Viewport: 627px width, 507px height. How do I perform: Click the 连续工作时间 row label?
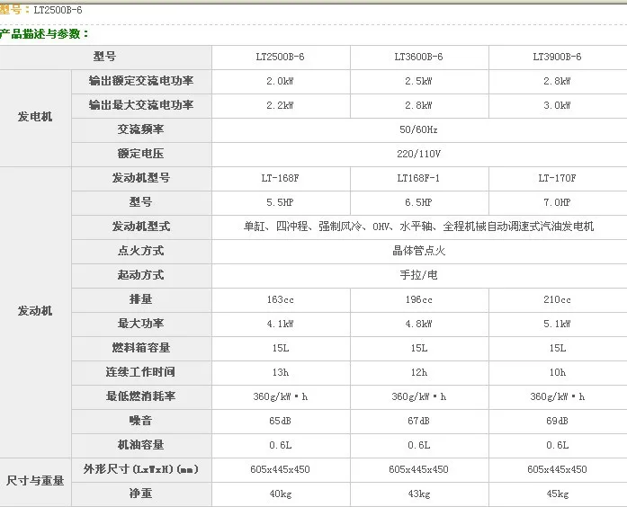(140, 372)
